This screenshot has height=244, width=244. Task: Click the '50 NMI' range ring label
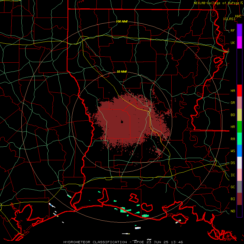(122, 72)
